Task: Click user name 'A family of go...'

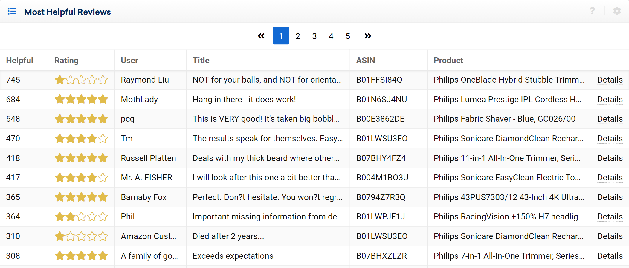Action: point(149,256)
